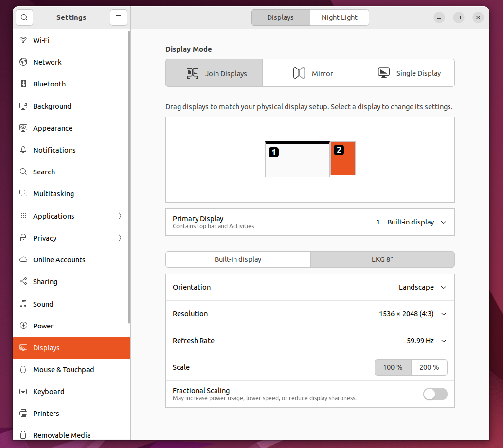Viewport: 503px width, 448px height.
Task: Select orange display 2 in arrangement preview
Action: point(343,158)
